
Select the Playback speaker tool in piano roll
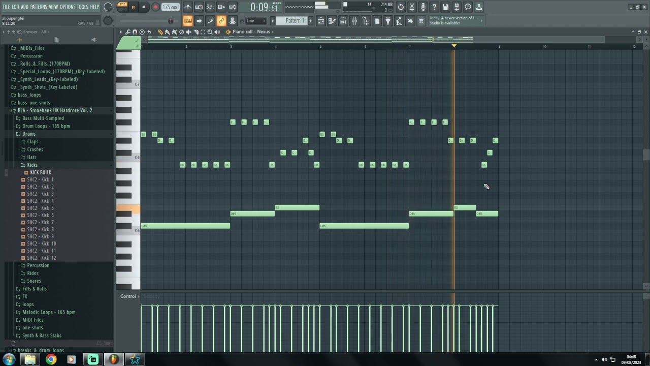(217, 32)
